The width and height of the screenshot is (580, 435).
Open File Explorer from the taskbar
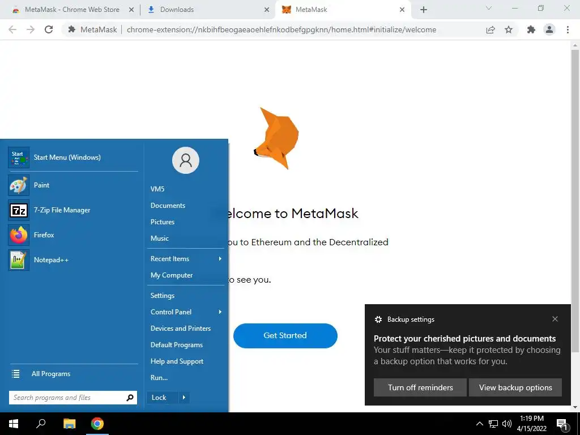69,424
